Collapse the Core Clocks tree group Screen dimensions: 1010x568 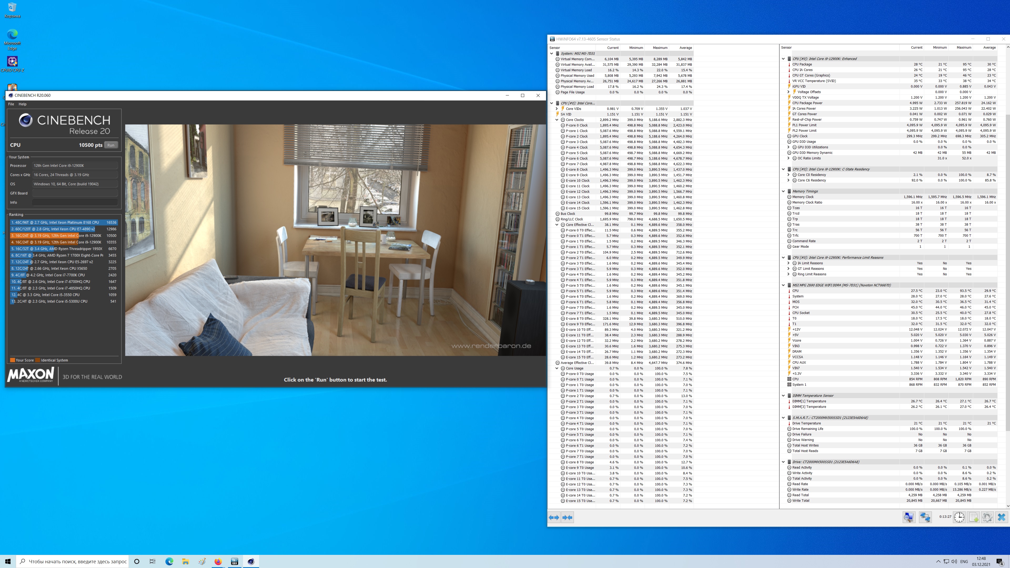pyautogui.click(x=557, y=120)
